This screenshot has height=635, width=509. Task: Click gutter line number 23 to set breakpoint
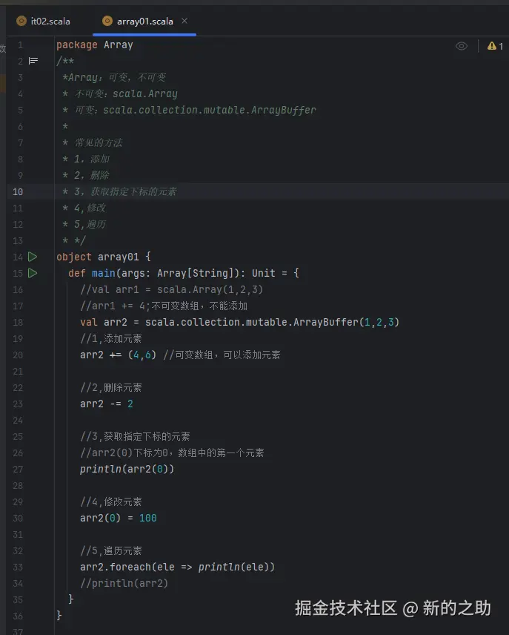pyautogui.click(x=18, y=404)
